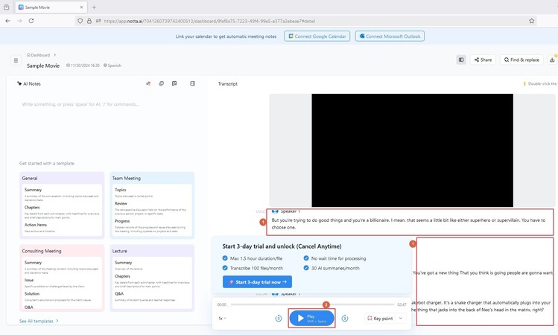The image size is (558, 335).
Task: Collapse the AI Notes panel icon
Action: pyautogui.click(x=192, y=83)
